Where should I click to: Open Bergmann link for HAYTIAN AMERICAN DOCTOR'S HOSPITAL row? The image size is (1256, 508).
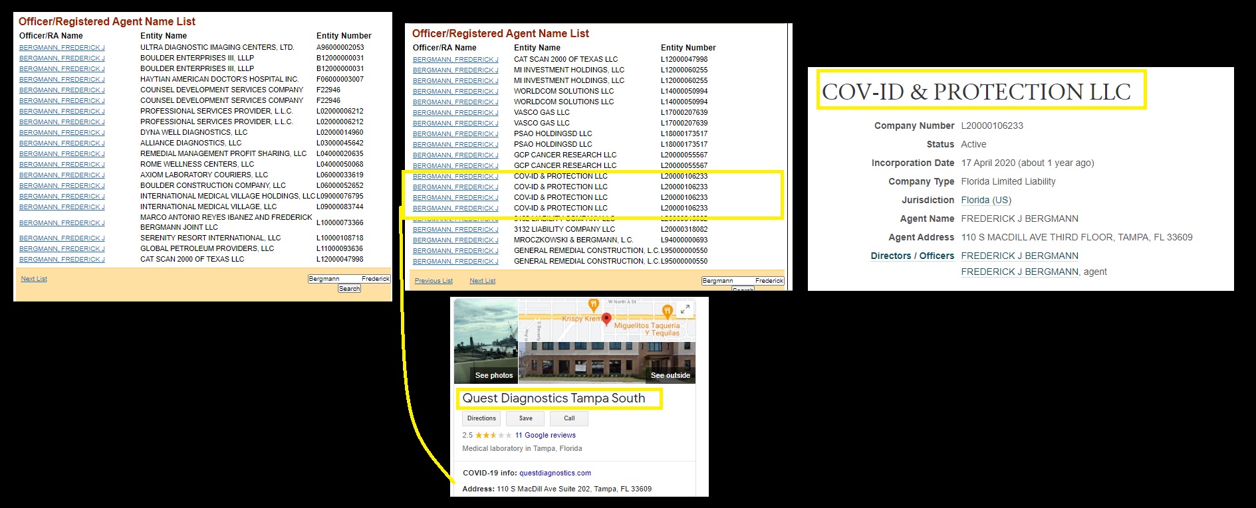62,80
